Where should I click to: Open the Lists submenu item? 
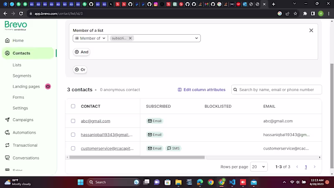pos(17,65)
